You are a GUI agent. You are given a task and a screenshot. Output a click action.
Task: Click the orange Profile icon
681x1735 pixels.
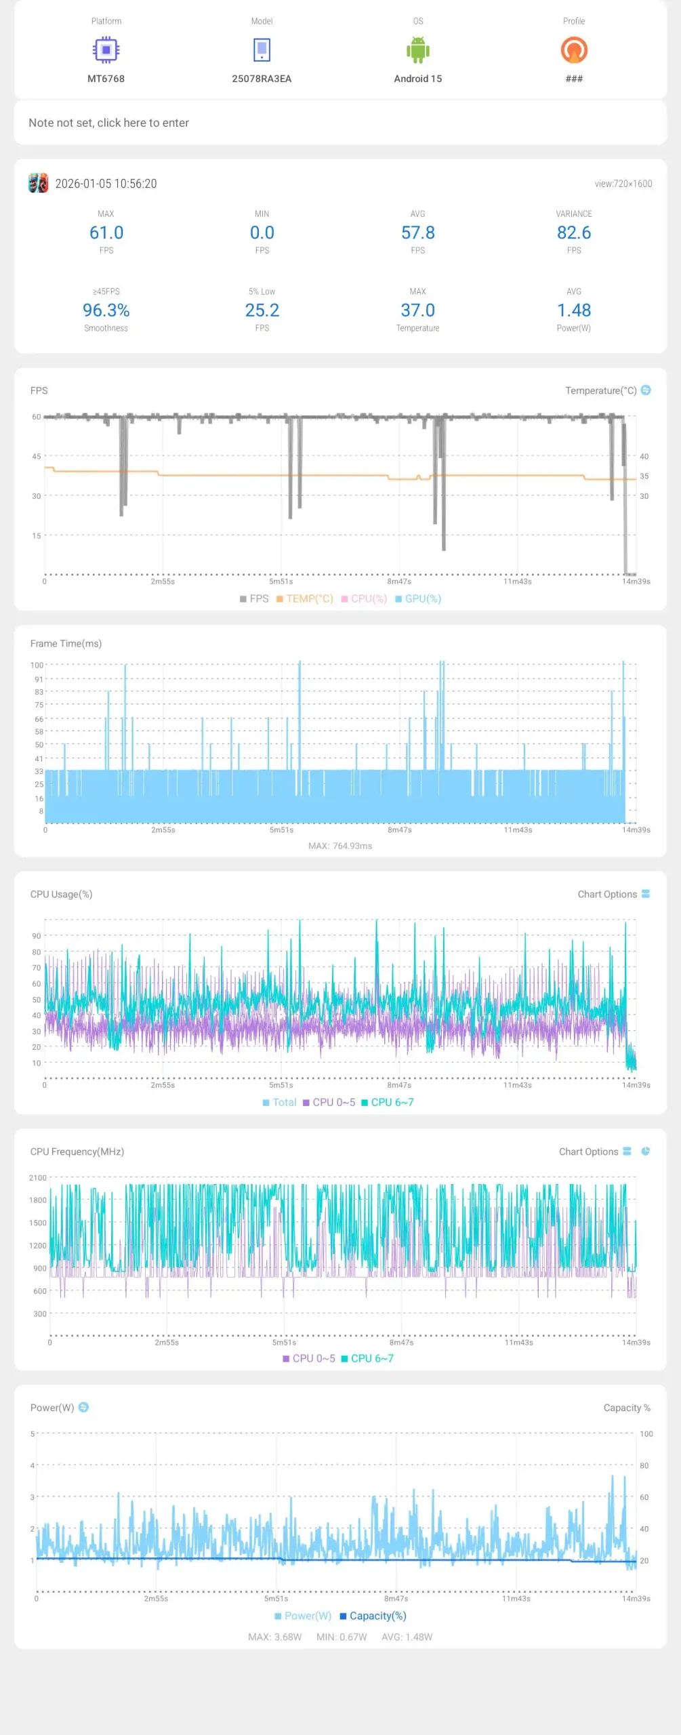click(573, 50)
